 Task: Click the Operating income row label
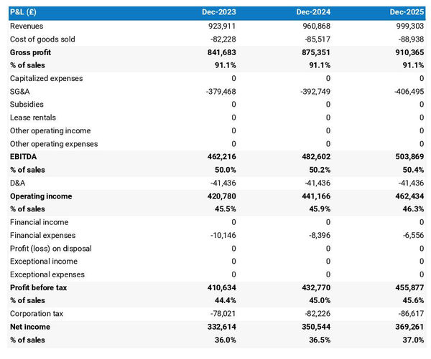(41, 196)
